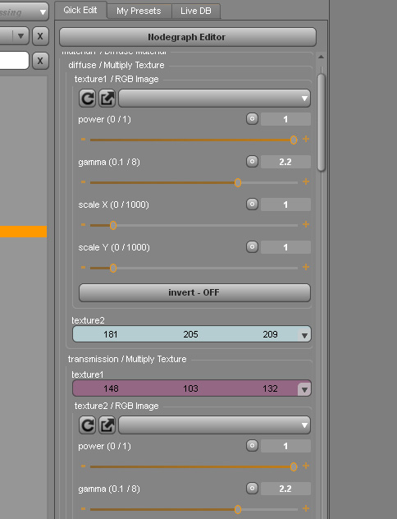Click the transmission gamma slider handle
The width and height of the screenshot is (397, 519).
point(238,509)
